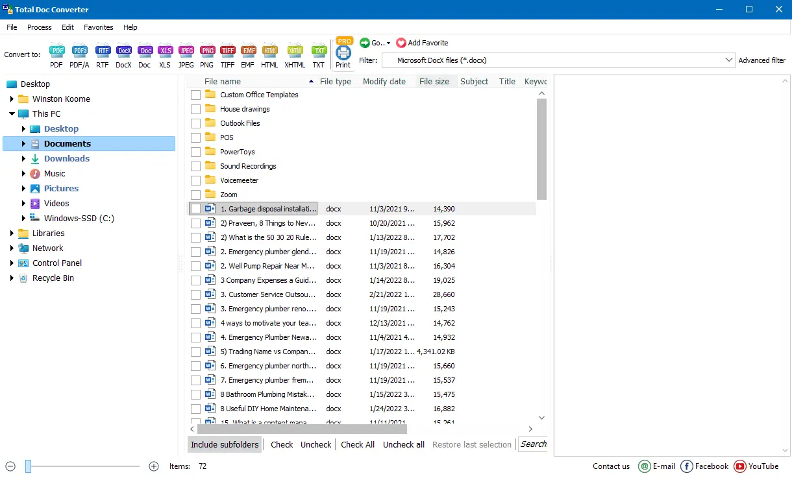Screen dimensions: 792x478
Task: Open the Process menu
Action: click(x=39, y=27)
